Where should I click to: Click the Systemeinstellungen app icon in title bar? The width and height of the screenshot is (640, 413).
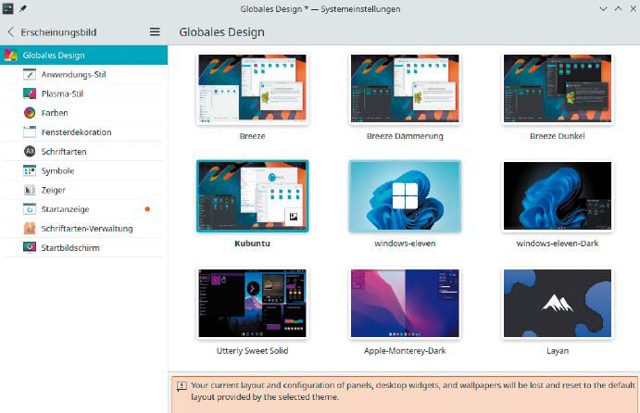point(7,8)
